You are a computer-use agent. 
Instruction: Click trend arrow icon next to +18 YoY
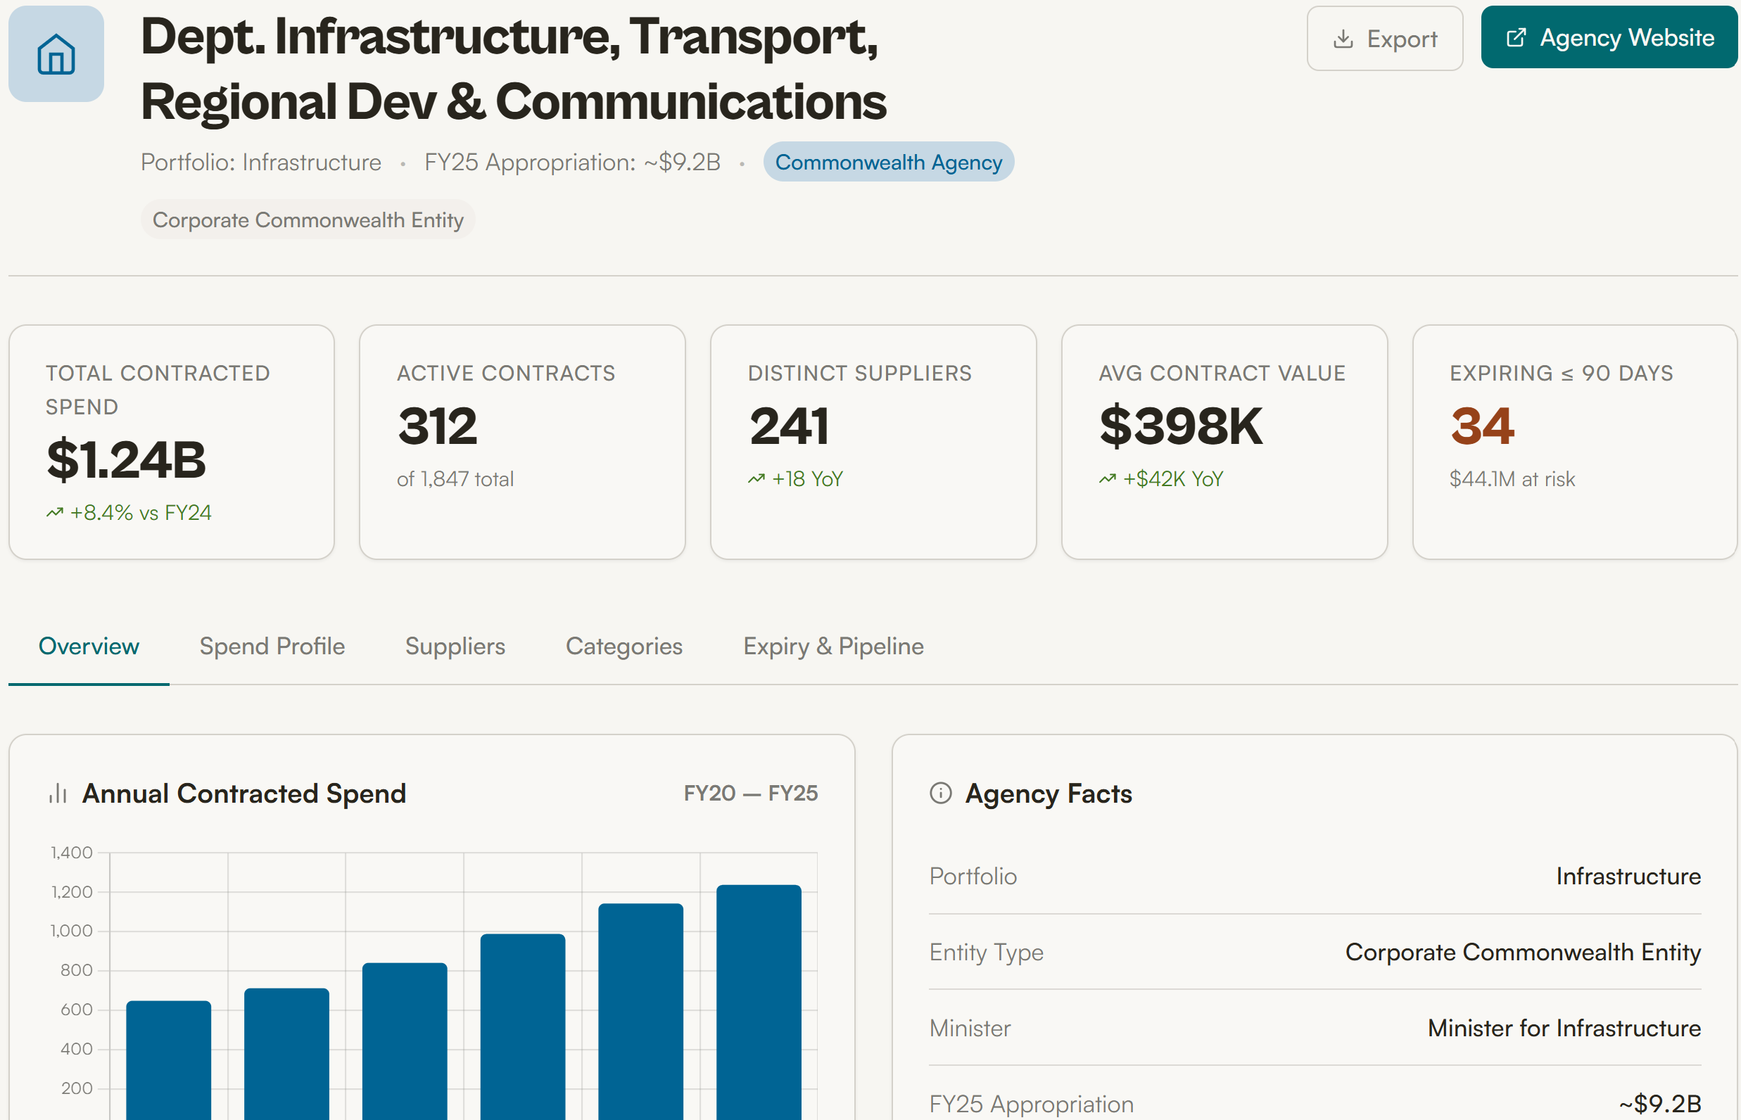(x=756, y=478)
